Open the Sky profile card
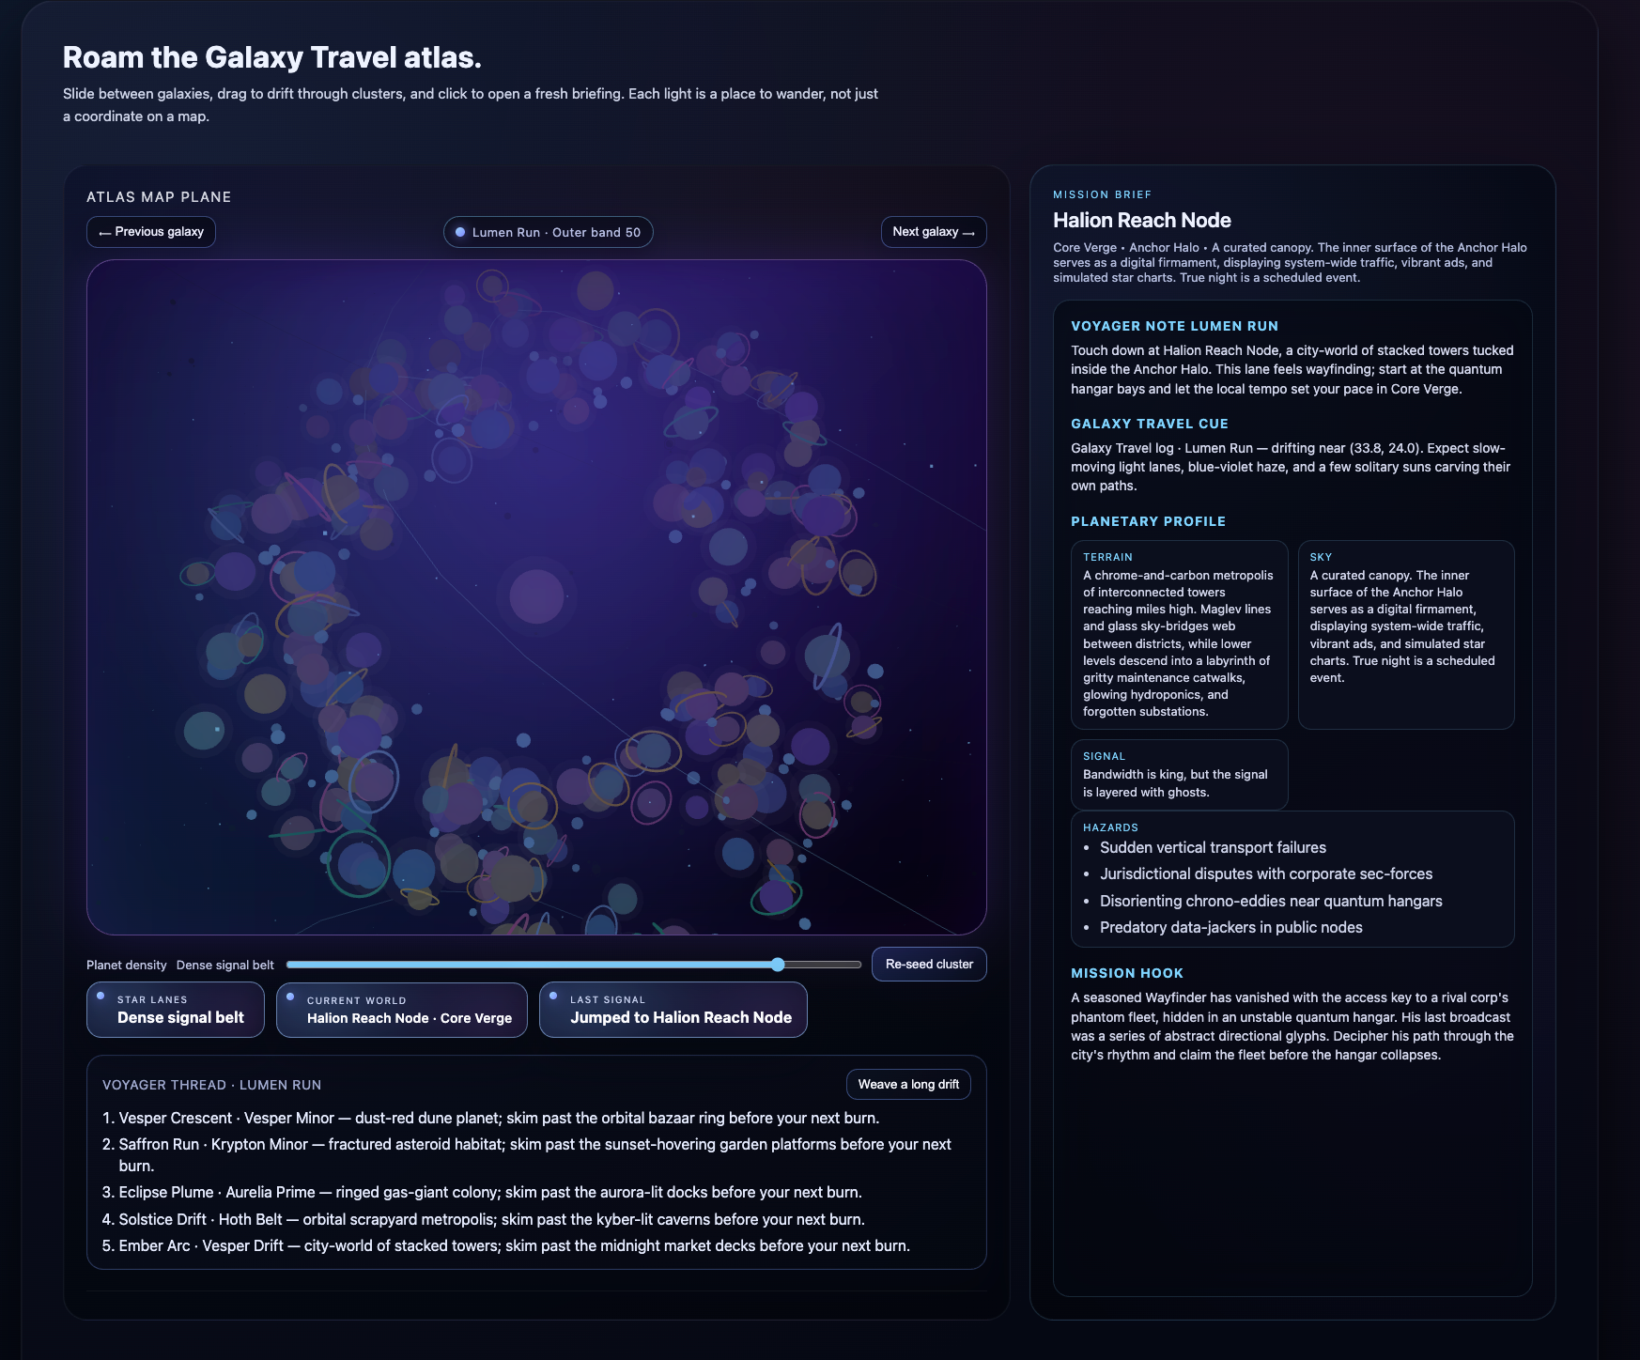 [1405, 635]
